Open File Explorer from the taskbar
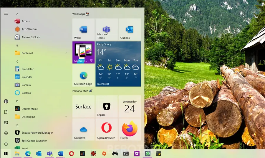The width and height of the screenshot is (265, 158). pos(17,154)
